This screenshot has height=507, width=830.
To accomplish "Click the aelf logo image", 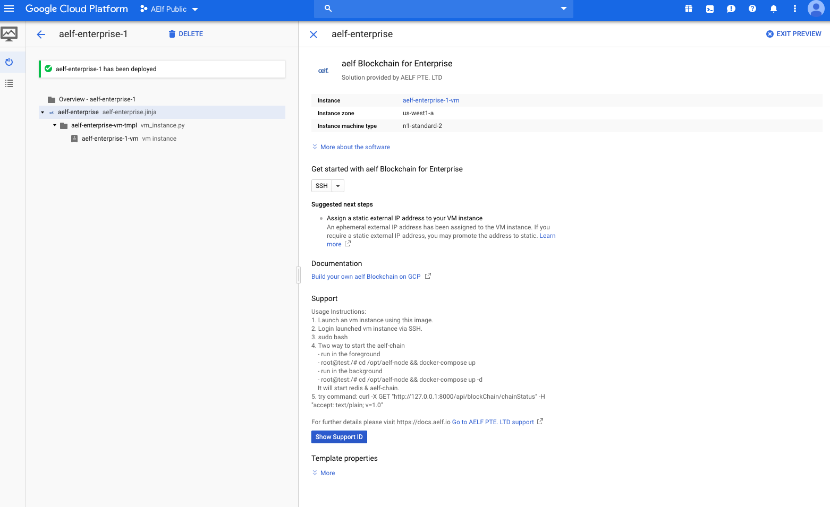I will click(x=323, y=71).
